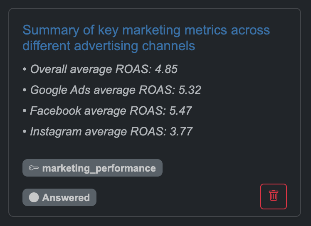The height and width of the screenshot is (226, 311).
Task: Click the bullet before Instagram average ROAS
Action: 25,131
